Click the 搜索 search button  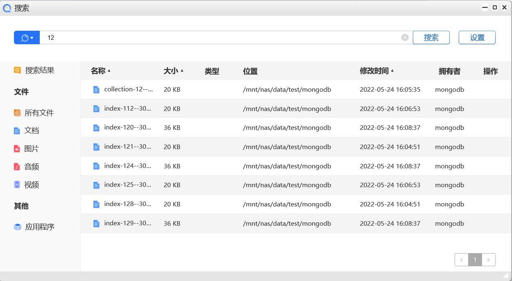[431, 37]
